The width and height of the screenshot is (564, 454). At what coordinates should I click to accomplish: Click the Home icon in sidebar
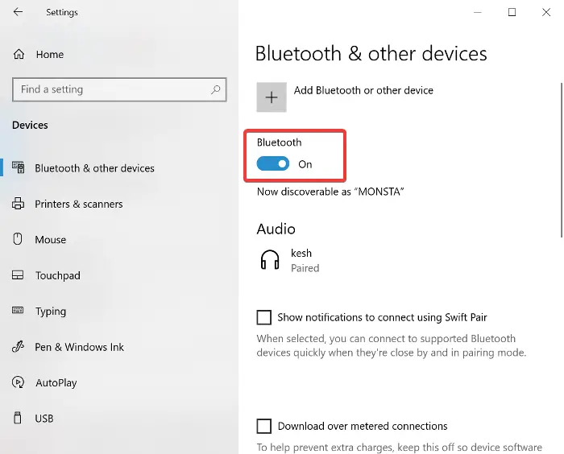point(19,54)
